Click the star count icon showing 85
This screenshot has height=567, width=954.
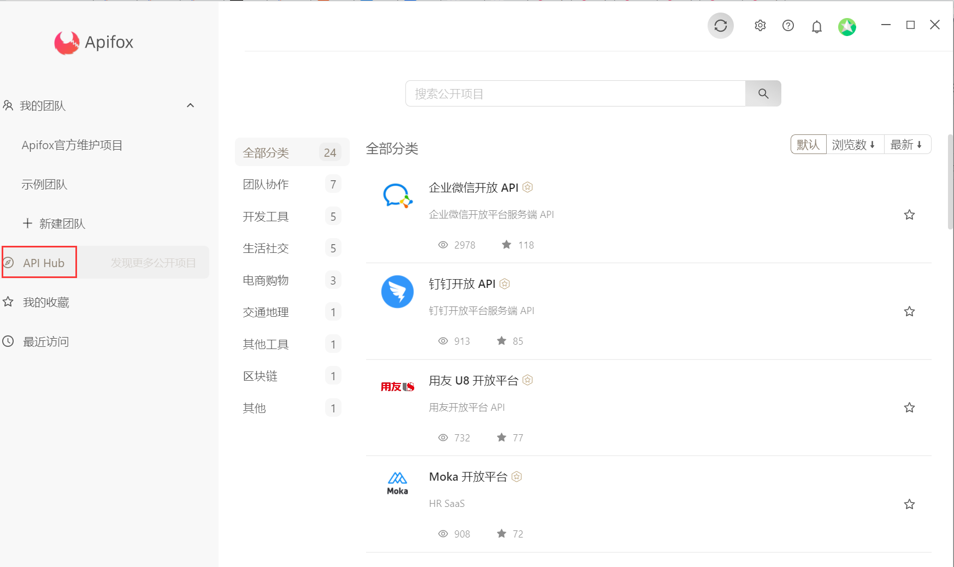502,340
